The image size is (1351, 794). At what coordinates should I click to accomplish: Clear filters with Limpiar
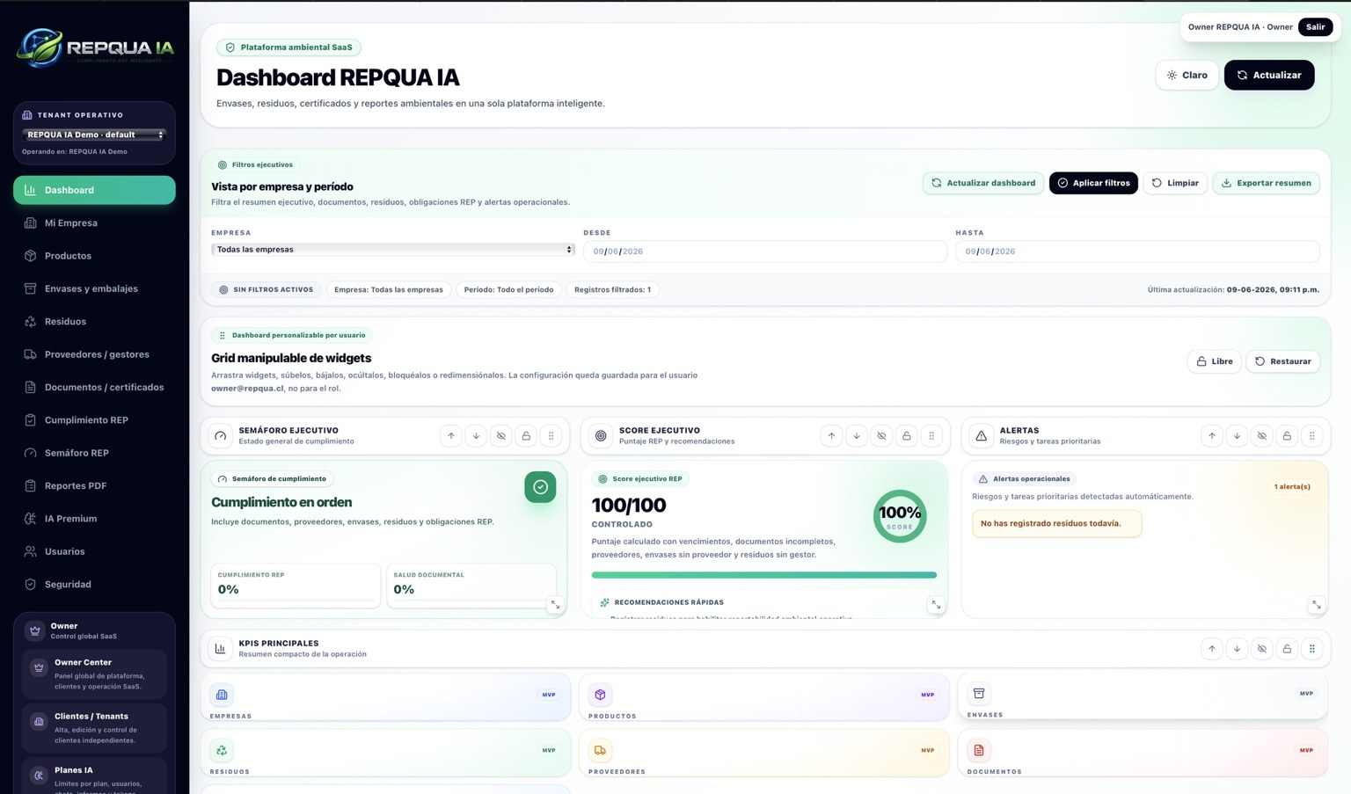(x=1175, y=183)
